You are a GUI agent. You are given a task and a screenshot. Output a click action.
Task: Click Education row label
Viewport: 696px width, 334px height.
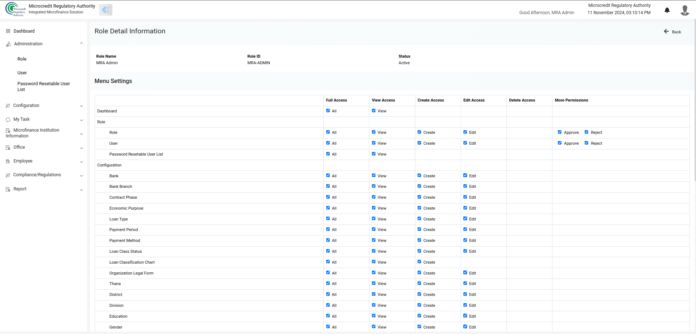pyautogui.click(x=118, y=316)
